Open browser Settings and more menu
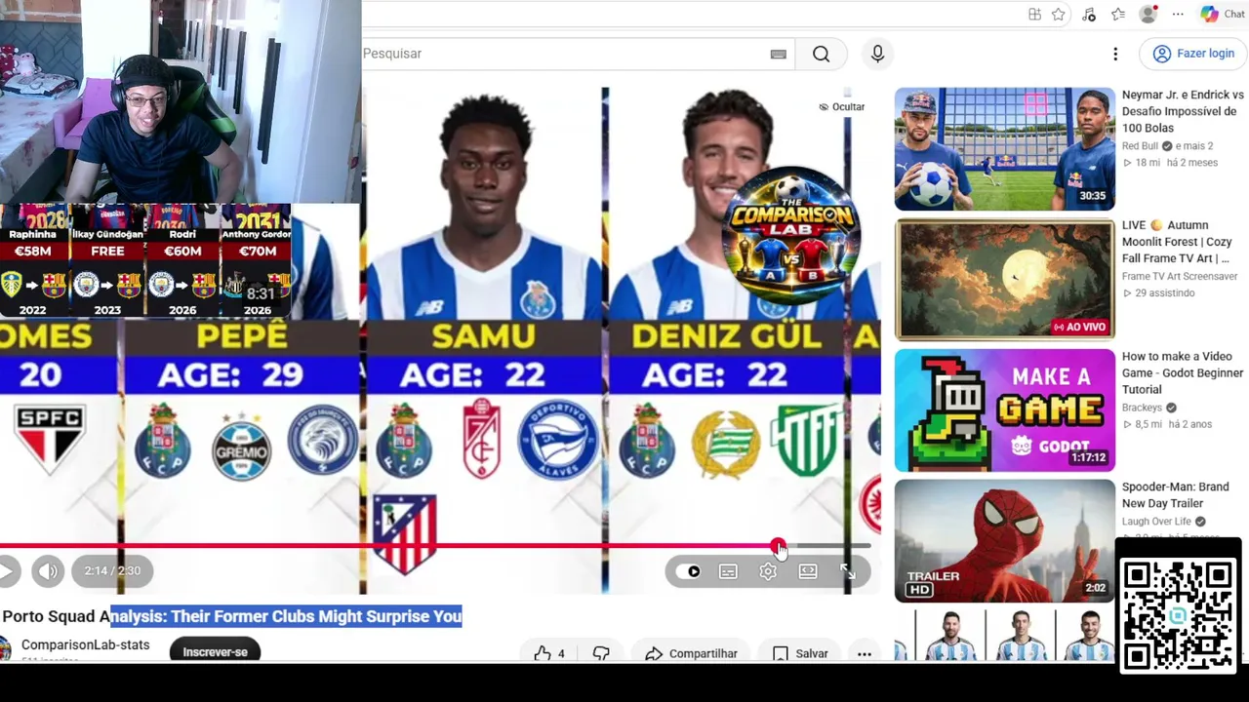This screenshot has height=702, width=1249. pos(1178,14)
